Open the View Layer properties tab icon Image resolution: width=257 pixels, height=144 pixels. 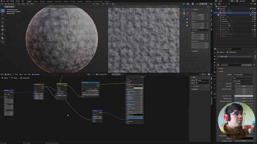click(x=215, y=62)
